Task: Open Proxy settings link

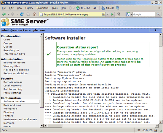Action: [12, 93]
